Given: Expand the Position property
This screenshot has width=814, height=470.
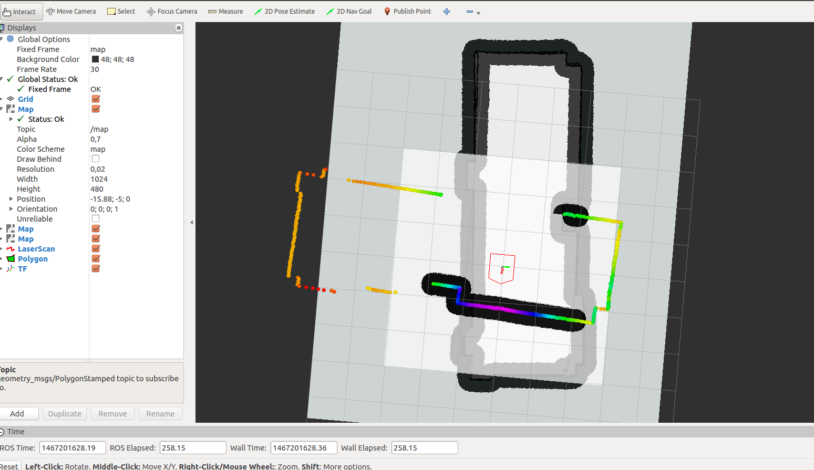Looking at the screenshot, I should tap(11, 199).
